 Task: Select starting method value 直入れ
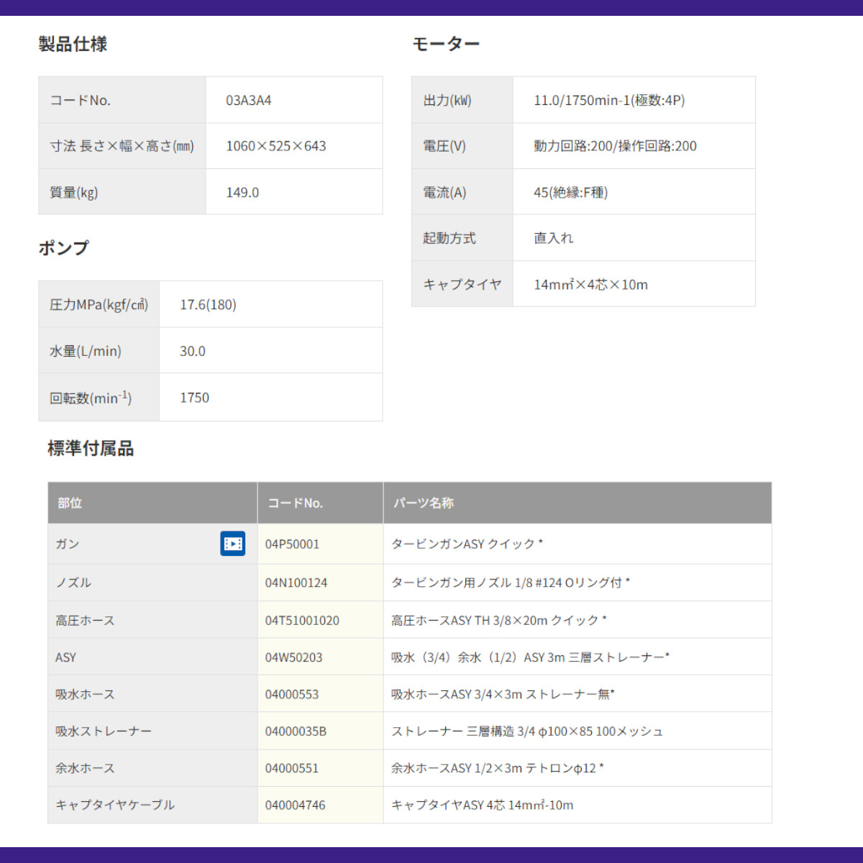(554, 238)
